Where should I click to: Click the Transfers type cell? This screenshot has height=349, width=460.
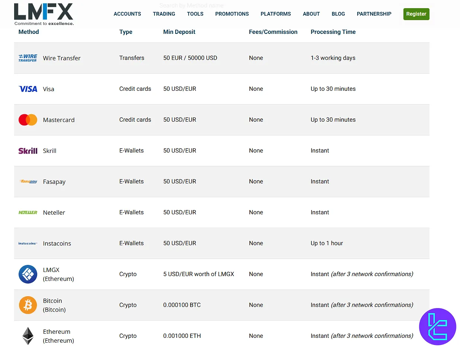click(x=132, y=58)
